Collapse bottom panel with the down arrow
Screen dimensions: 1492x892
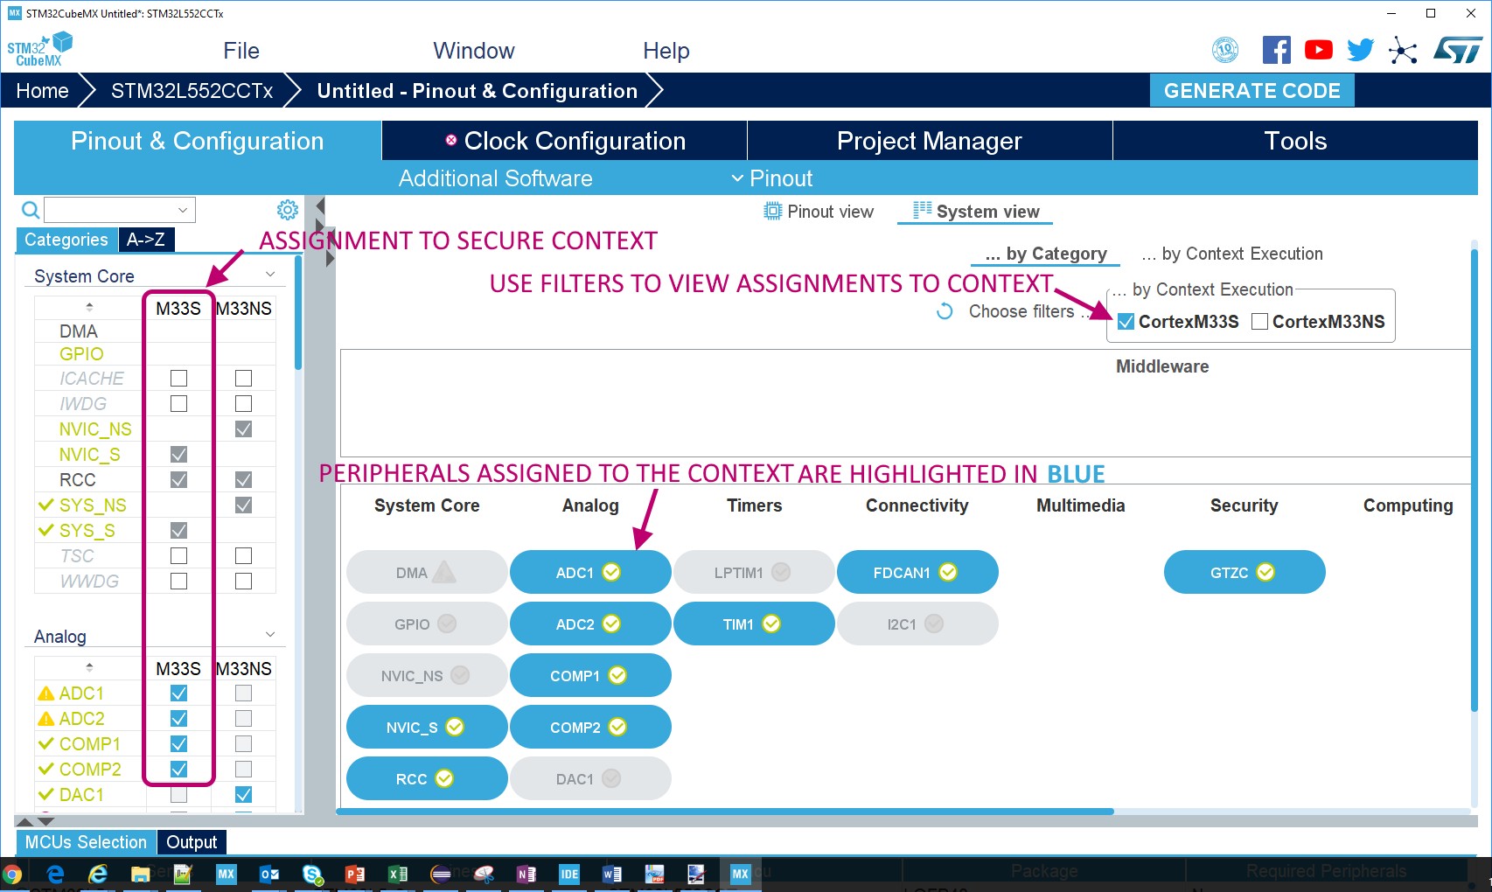45,821
